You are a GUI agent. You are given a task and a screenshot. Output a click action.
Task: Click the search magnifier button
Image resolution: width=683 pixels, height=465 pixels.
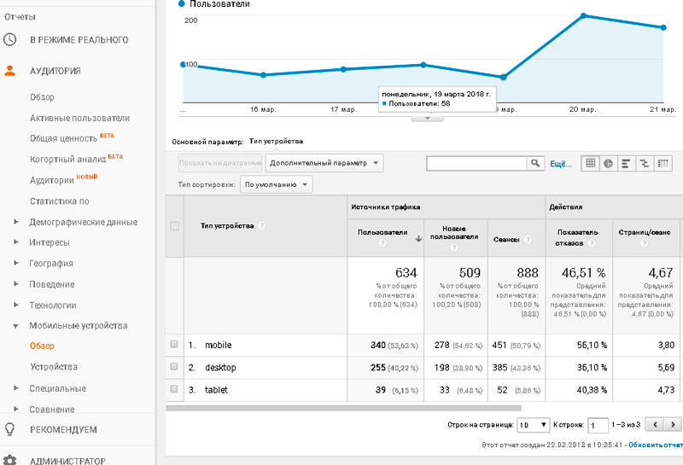[535, 163]
